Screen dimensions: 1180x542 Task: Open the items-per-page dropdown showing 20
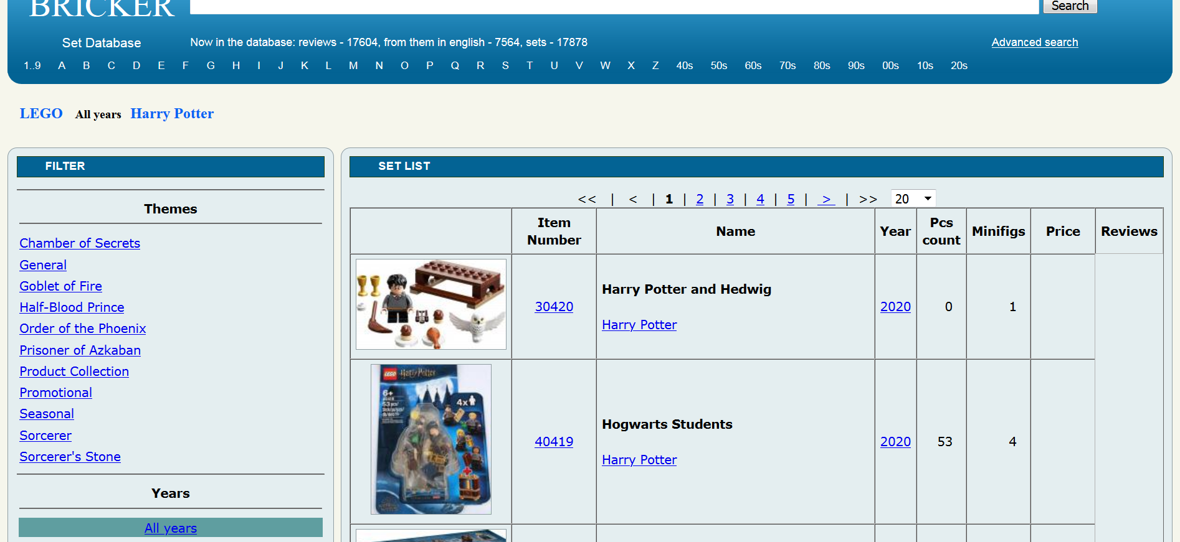click(913, 199)
